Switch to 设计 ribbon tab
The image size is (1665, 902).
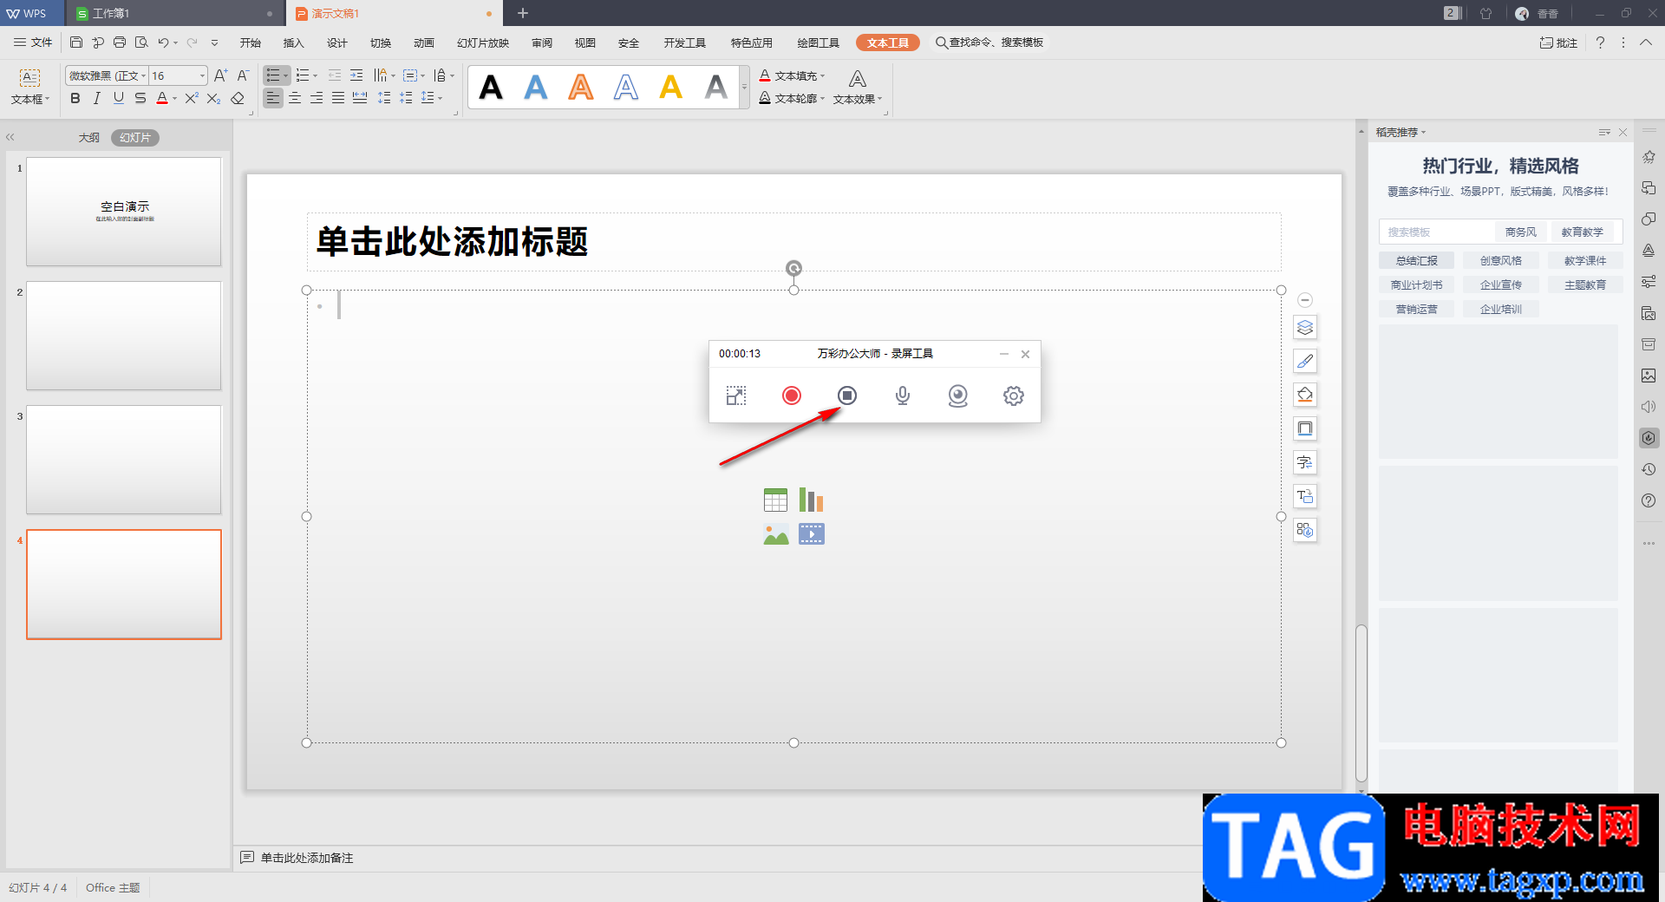337,42
